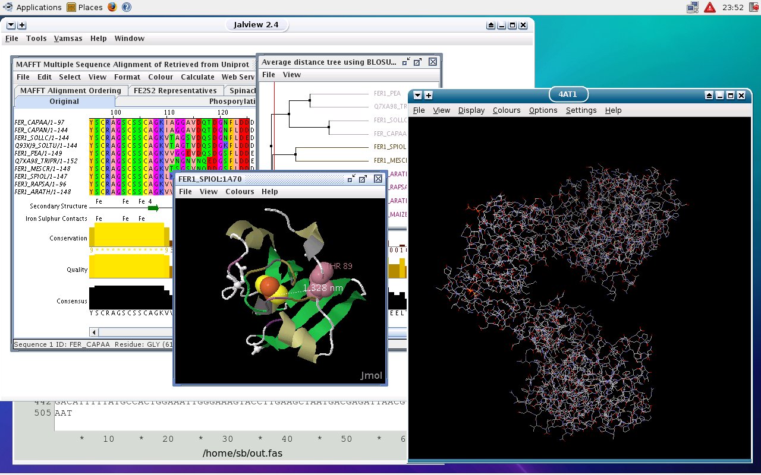Viewport: 761px width, 475px height.
Task: Open Jalview Window menu
Action: pos(129,38)
